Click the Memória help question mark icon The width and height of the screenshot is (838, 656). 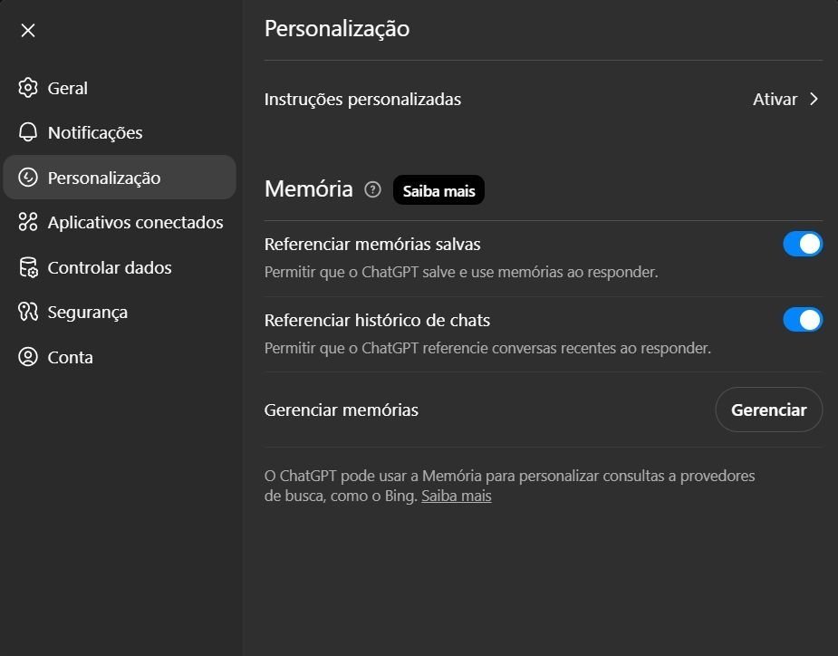pyautogui.click(x=372, y=189)
